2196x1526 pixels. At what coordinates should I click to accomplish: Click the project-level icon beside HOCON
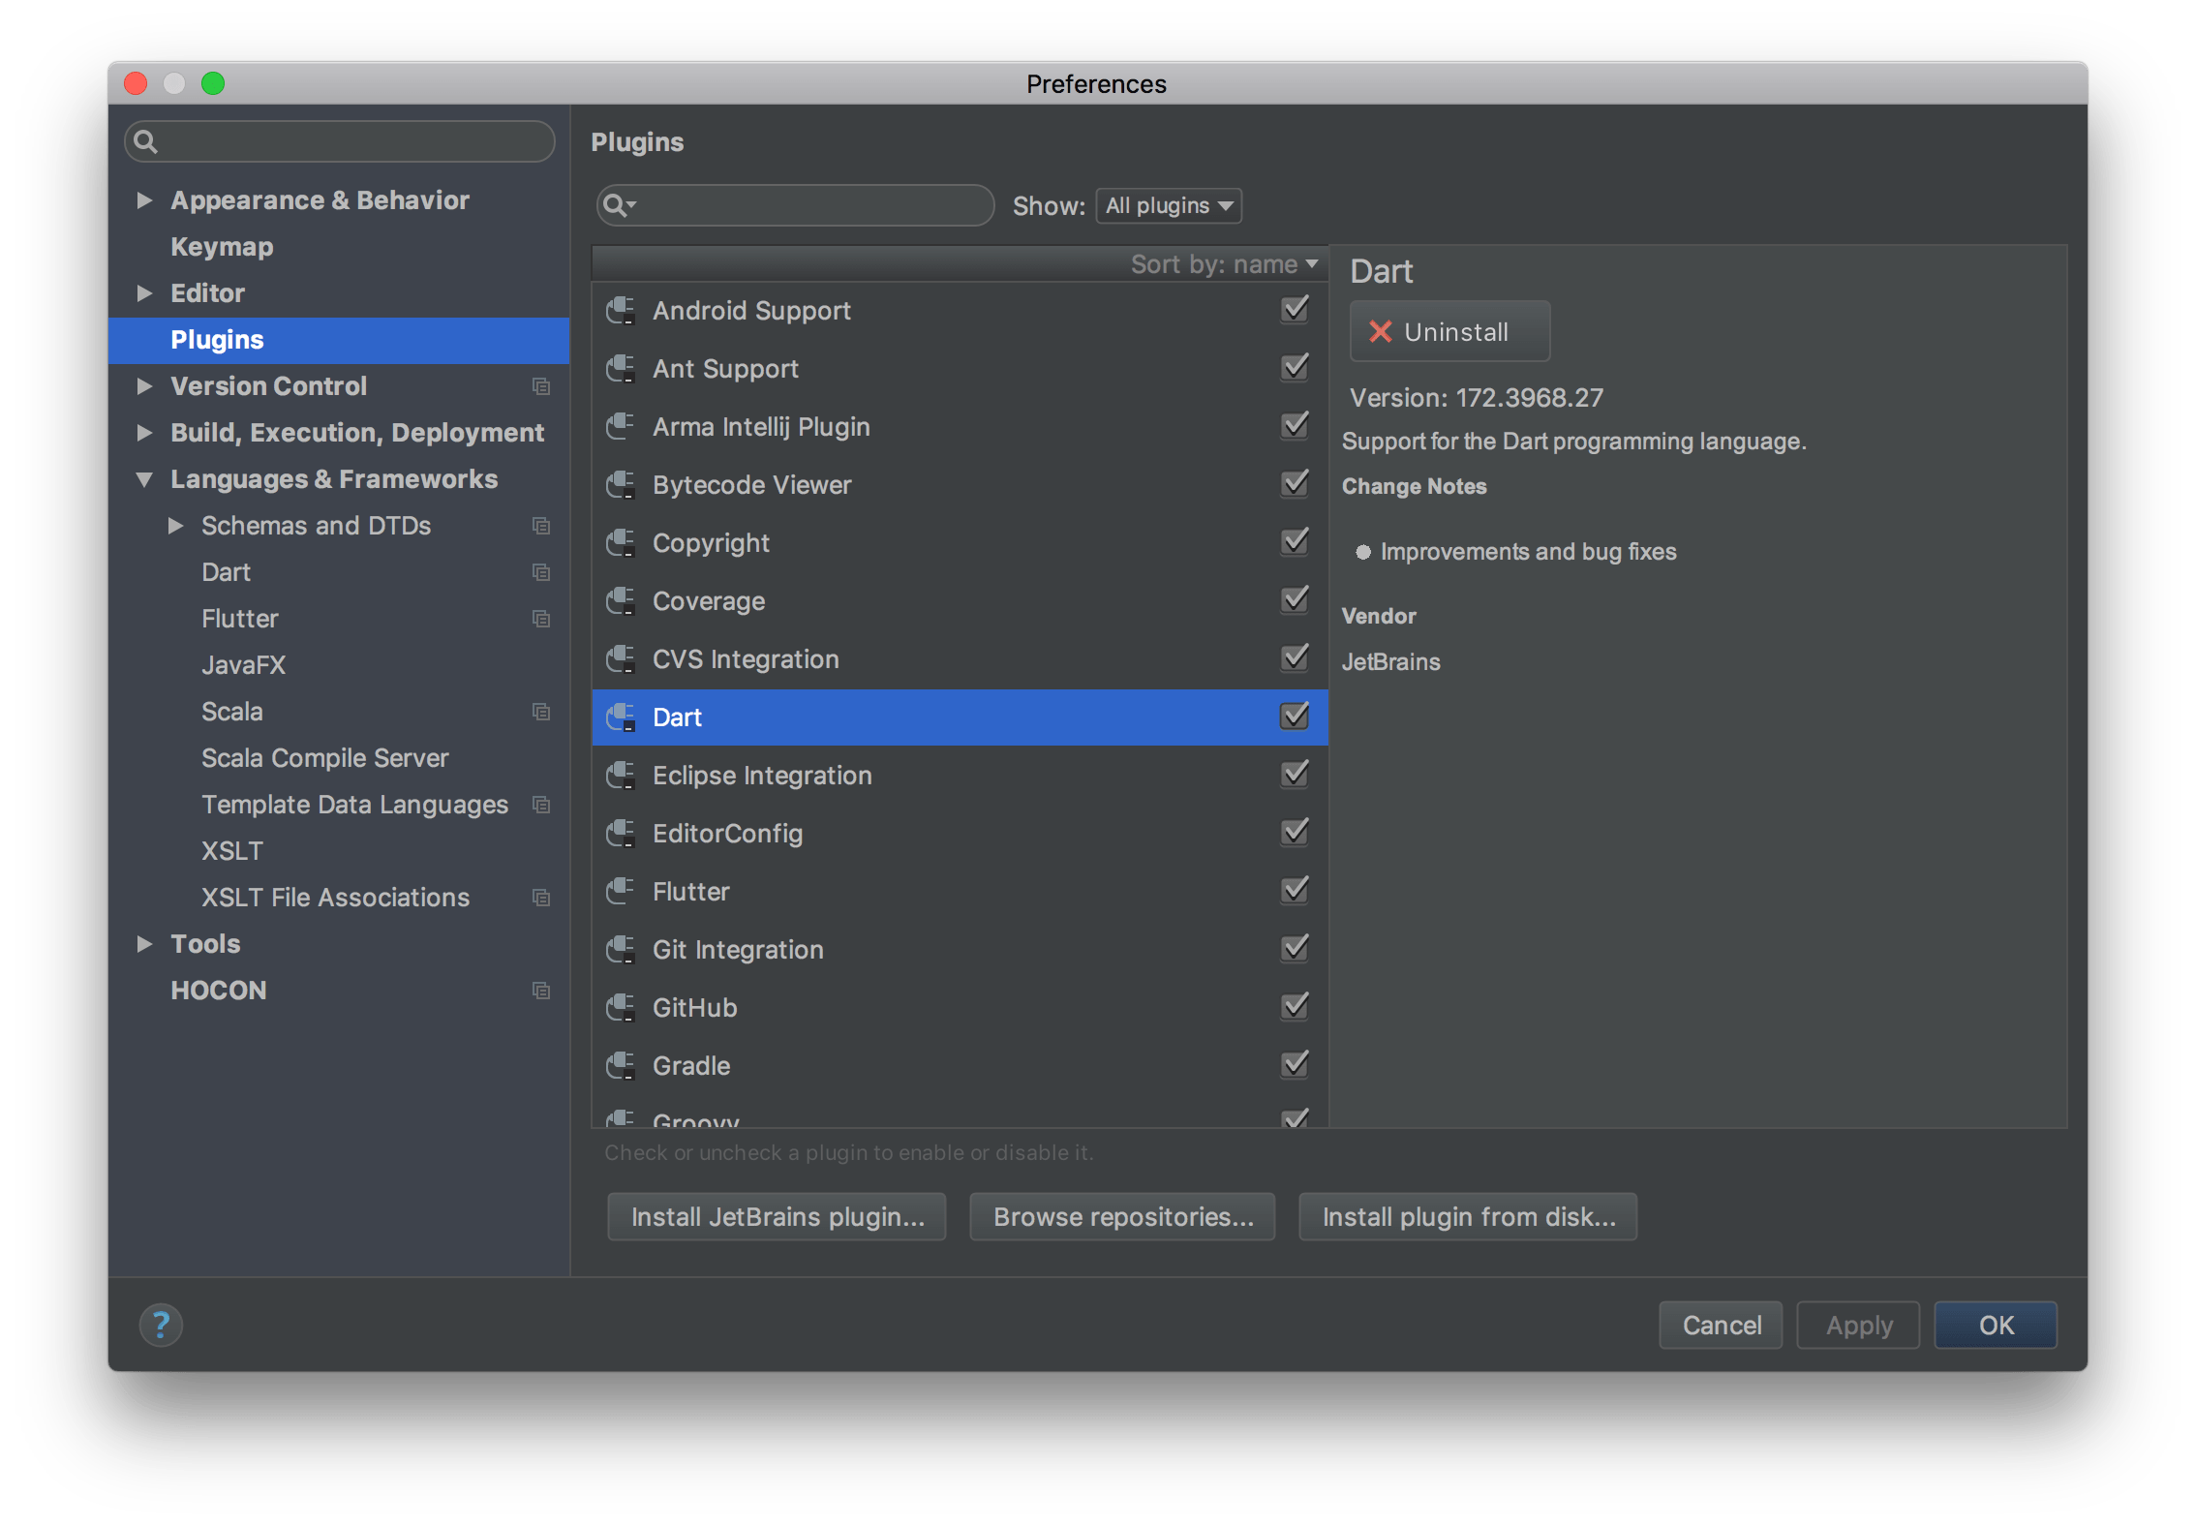[541, 991]
